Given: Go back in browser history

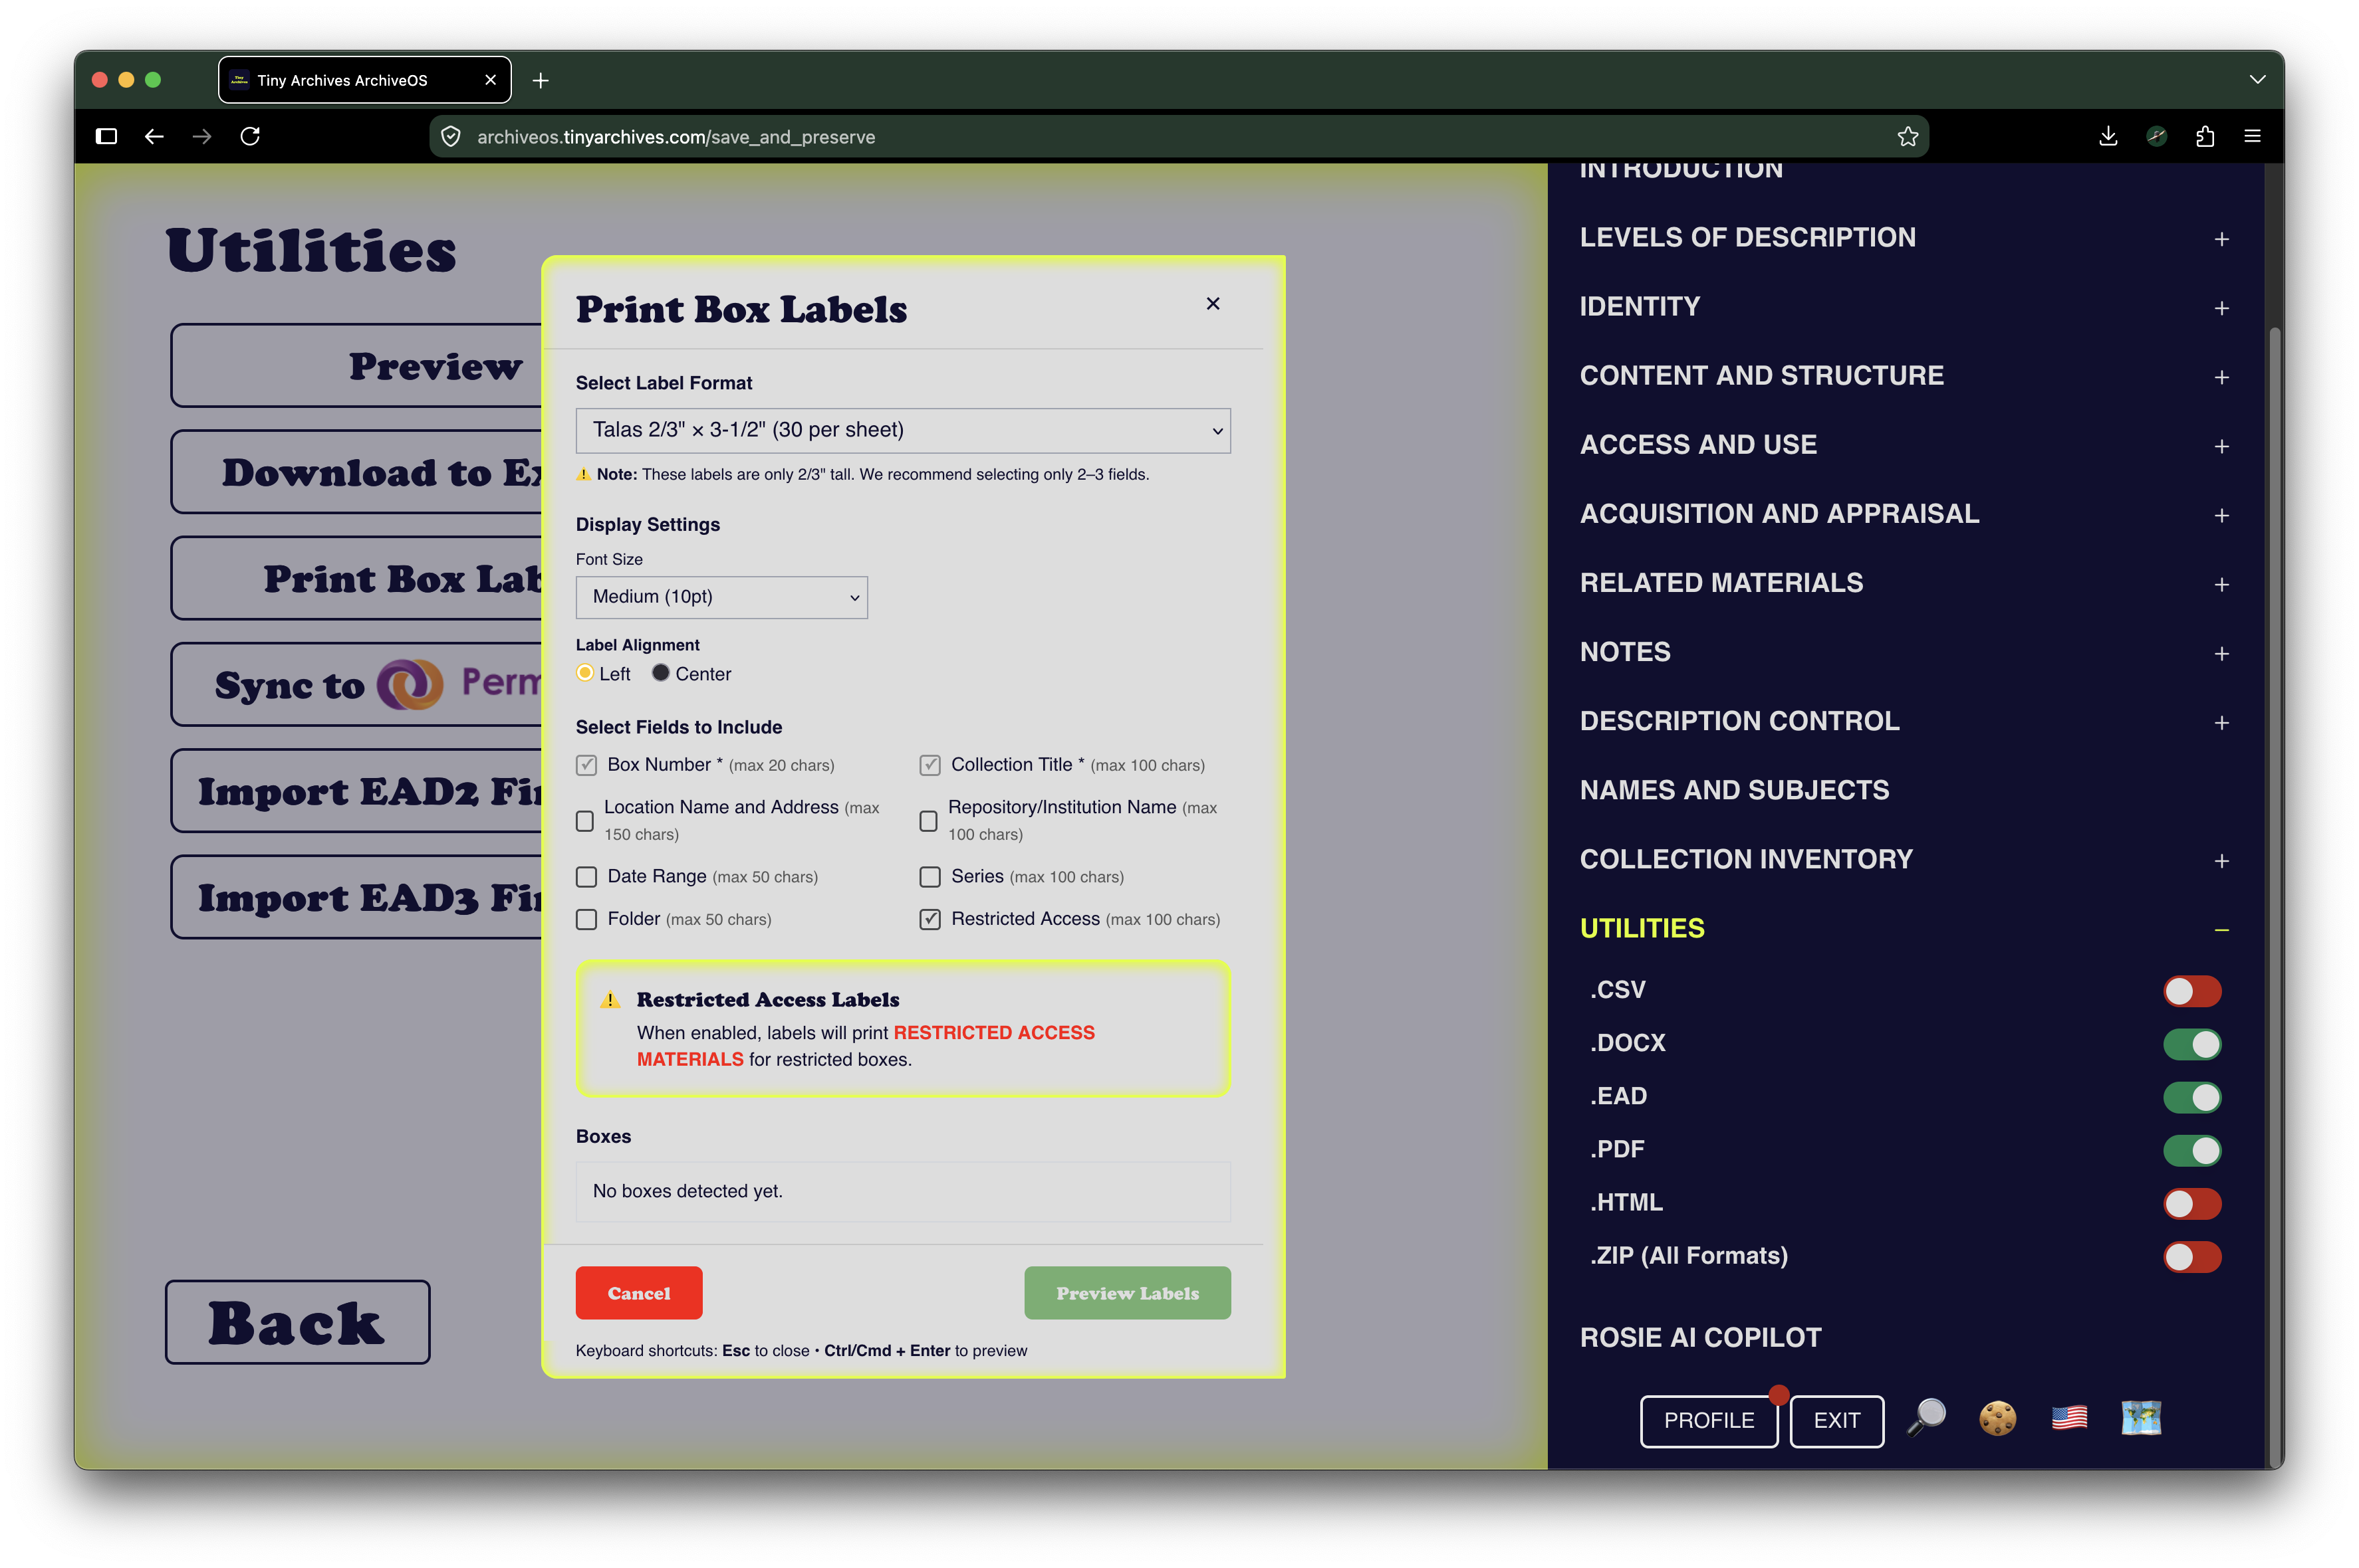Looking at the screenshot, I should point(154,136).
